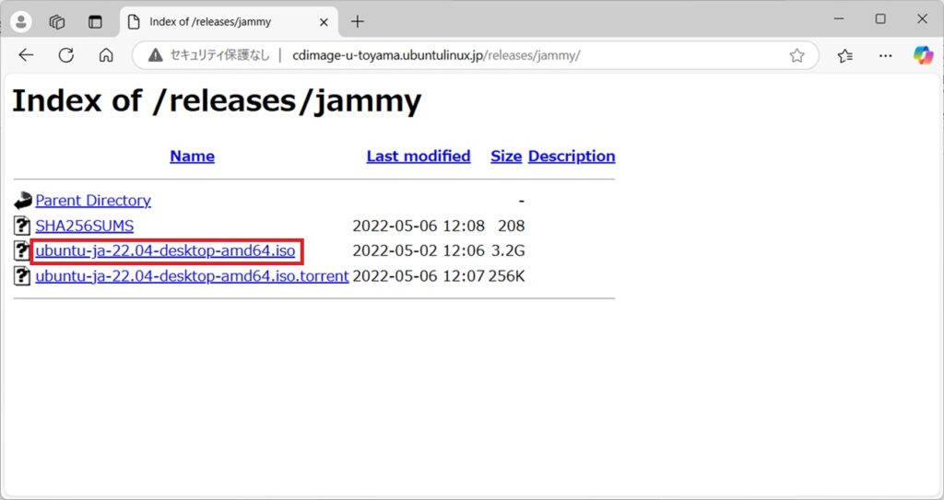Sort the listing by Last modified
Screen dimensions: 944x500
[x=419, y=156]
